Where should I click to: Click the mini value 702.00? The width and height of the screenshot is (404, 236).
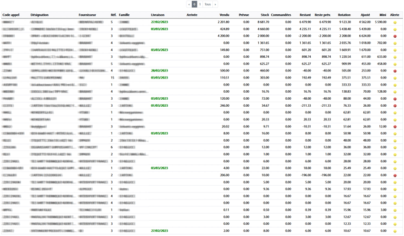pos(382,43)
